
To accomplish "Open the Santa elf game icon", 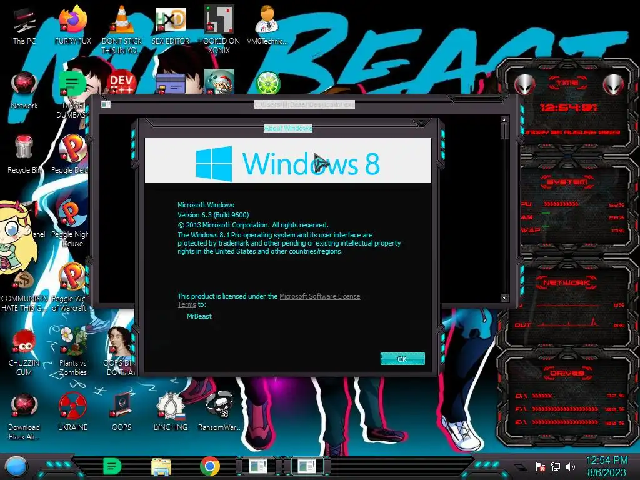I will pyautogui.click(x=219, y=82).
